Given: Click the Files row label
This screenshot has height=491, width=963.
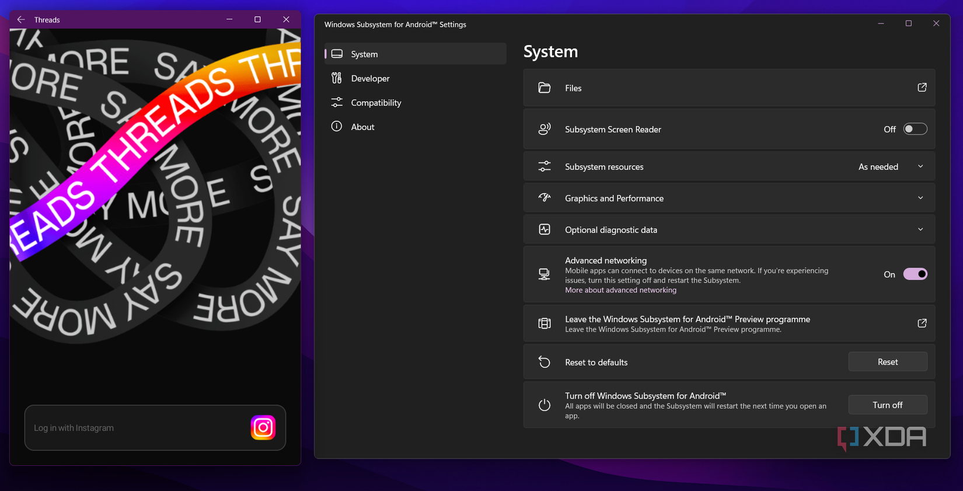Looking at the screenshot, I should [x=573, y=88].
